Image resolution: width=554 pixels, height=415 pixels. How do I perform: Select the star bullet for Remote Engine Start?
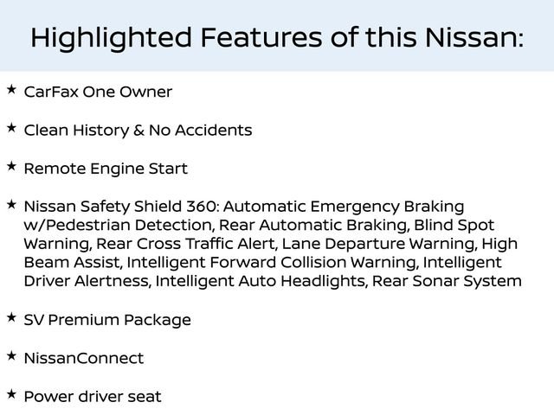pyautogui.click(x=11, y=166)
